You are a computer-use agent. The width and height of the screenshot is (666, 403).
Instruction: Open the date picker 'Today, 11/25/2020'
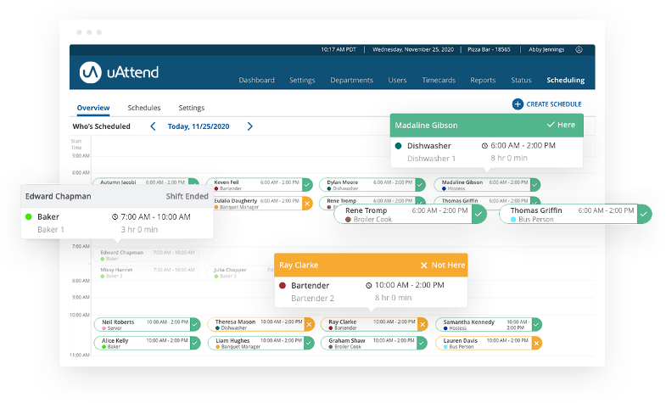coord(199,126)
